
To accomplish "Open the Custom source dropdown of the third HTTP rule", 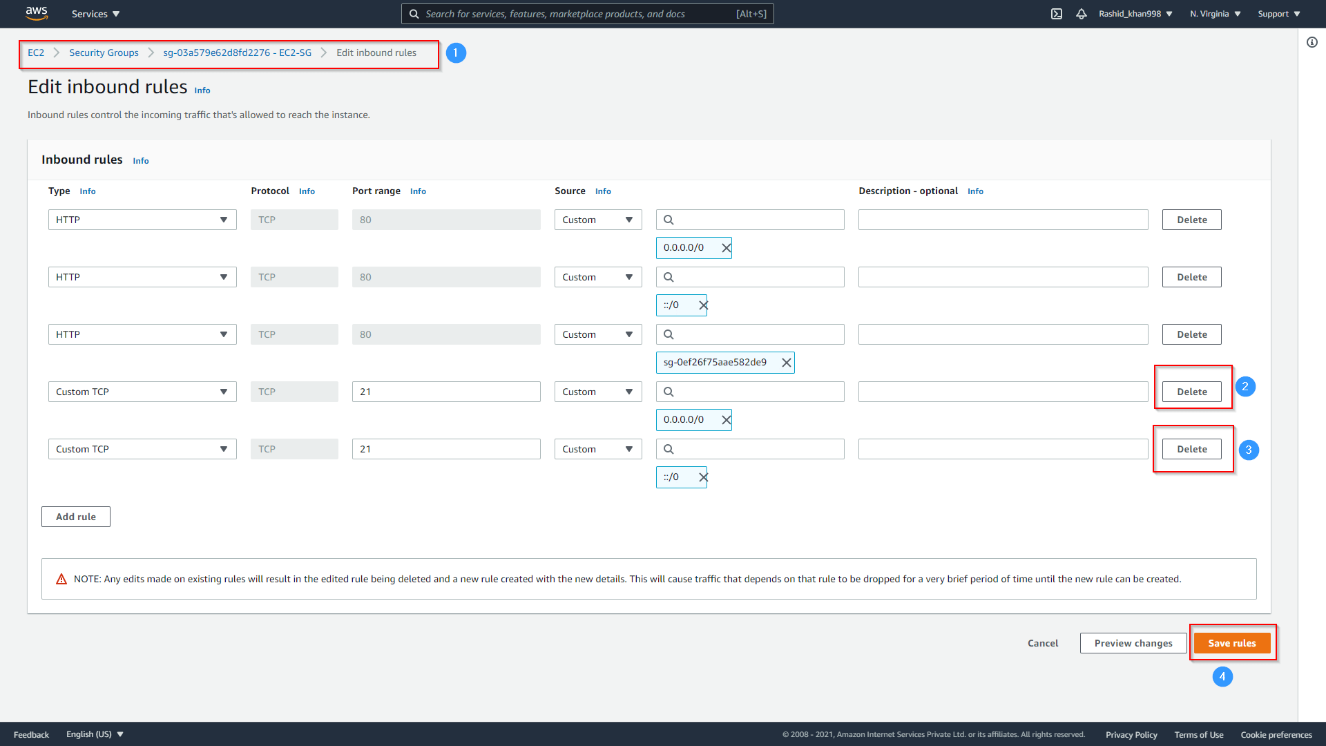I will (597, 334).
